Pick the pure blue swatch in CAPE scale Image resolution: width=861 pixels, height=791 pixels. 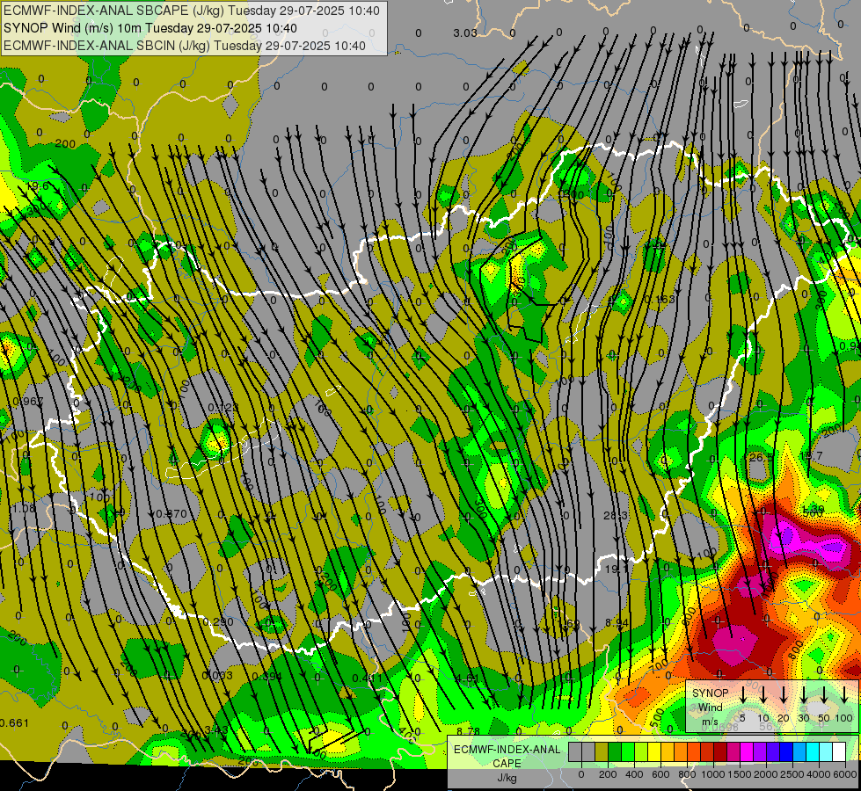click(x=786, y=752)
